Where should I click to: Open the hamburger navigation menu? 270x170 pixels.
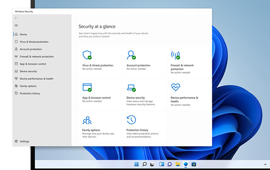point(16,25)
